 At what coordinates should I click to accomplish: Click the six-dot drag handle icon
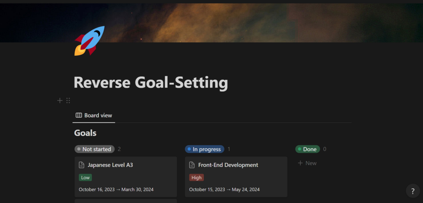(x=68, y=101)
